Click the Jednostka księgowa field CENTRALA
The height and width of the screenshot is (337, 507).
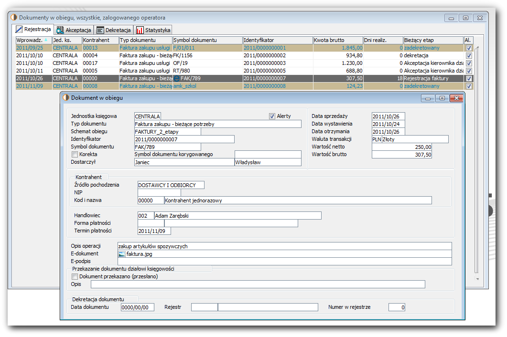click(x=148, y=116)
